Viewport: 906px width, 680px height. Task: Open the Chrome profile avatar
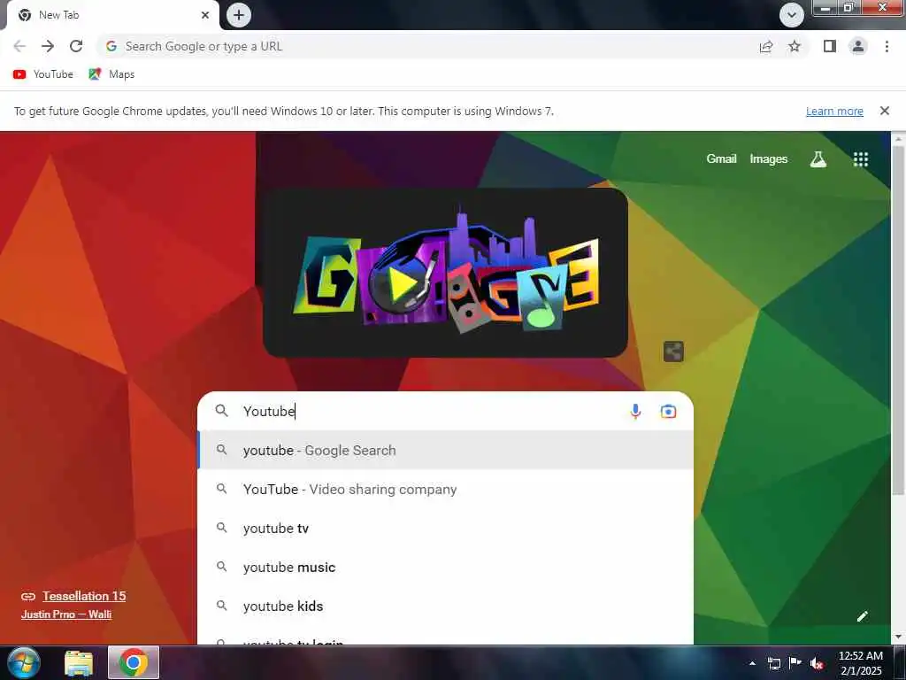pos(858,46)
